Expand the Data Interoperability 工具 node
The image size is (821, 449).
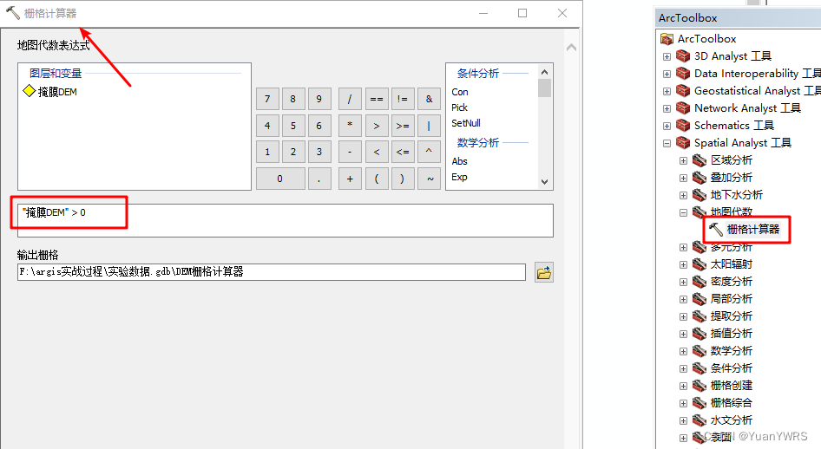coord(667,74)
